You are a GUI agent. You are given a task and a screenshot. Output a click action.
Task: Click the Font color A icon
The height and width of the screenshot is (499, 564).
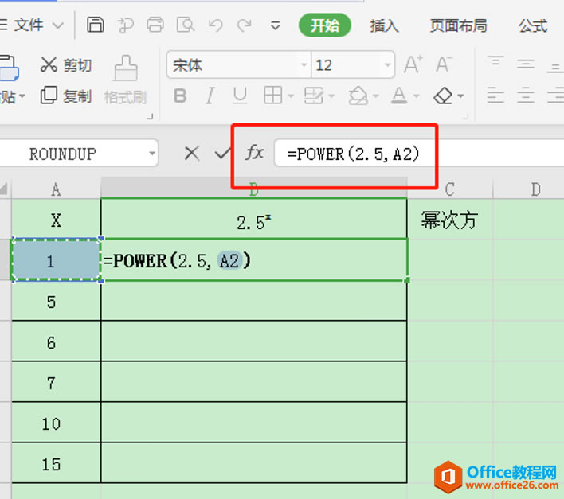click(399, 96)
